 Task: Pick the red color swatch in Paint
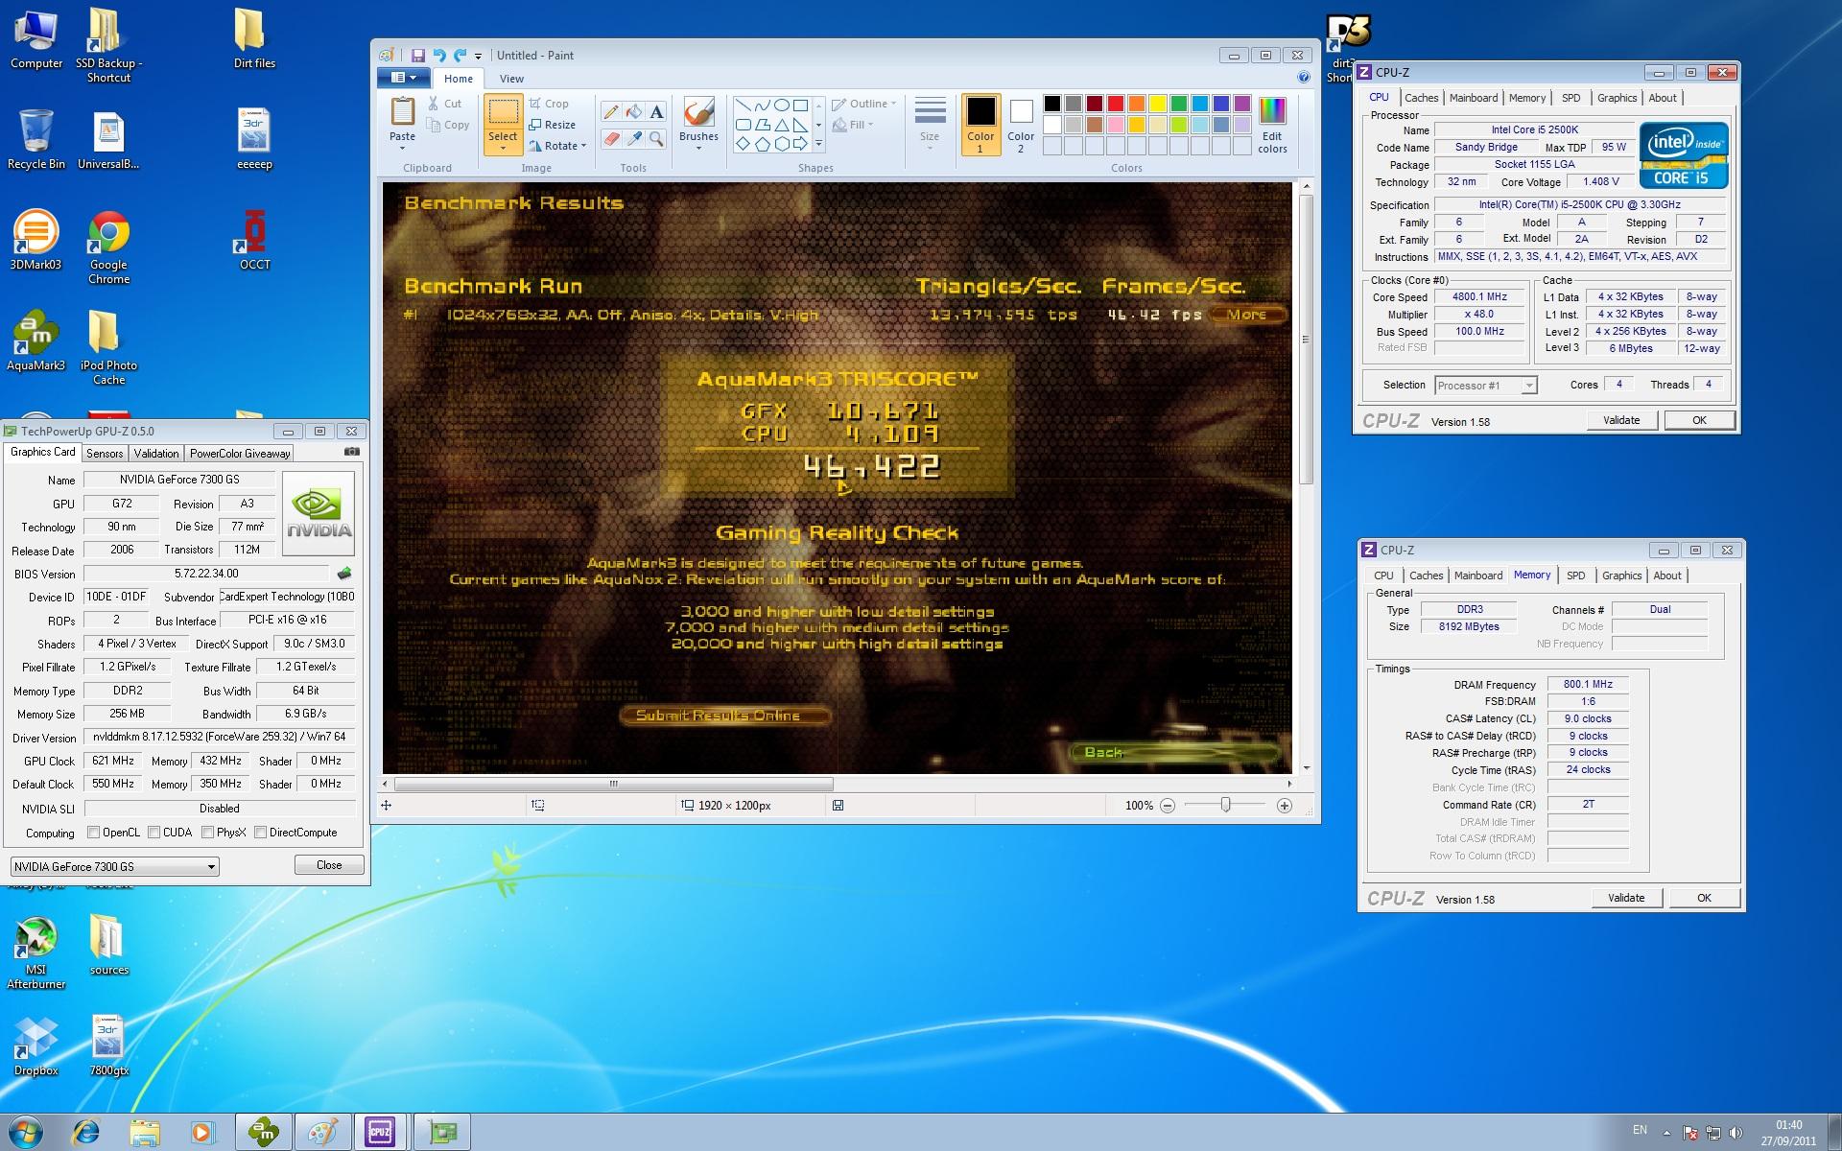pyautogui.click(x=1115, y=104)
